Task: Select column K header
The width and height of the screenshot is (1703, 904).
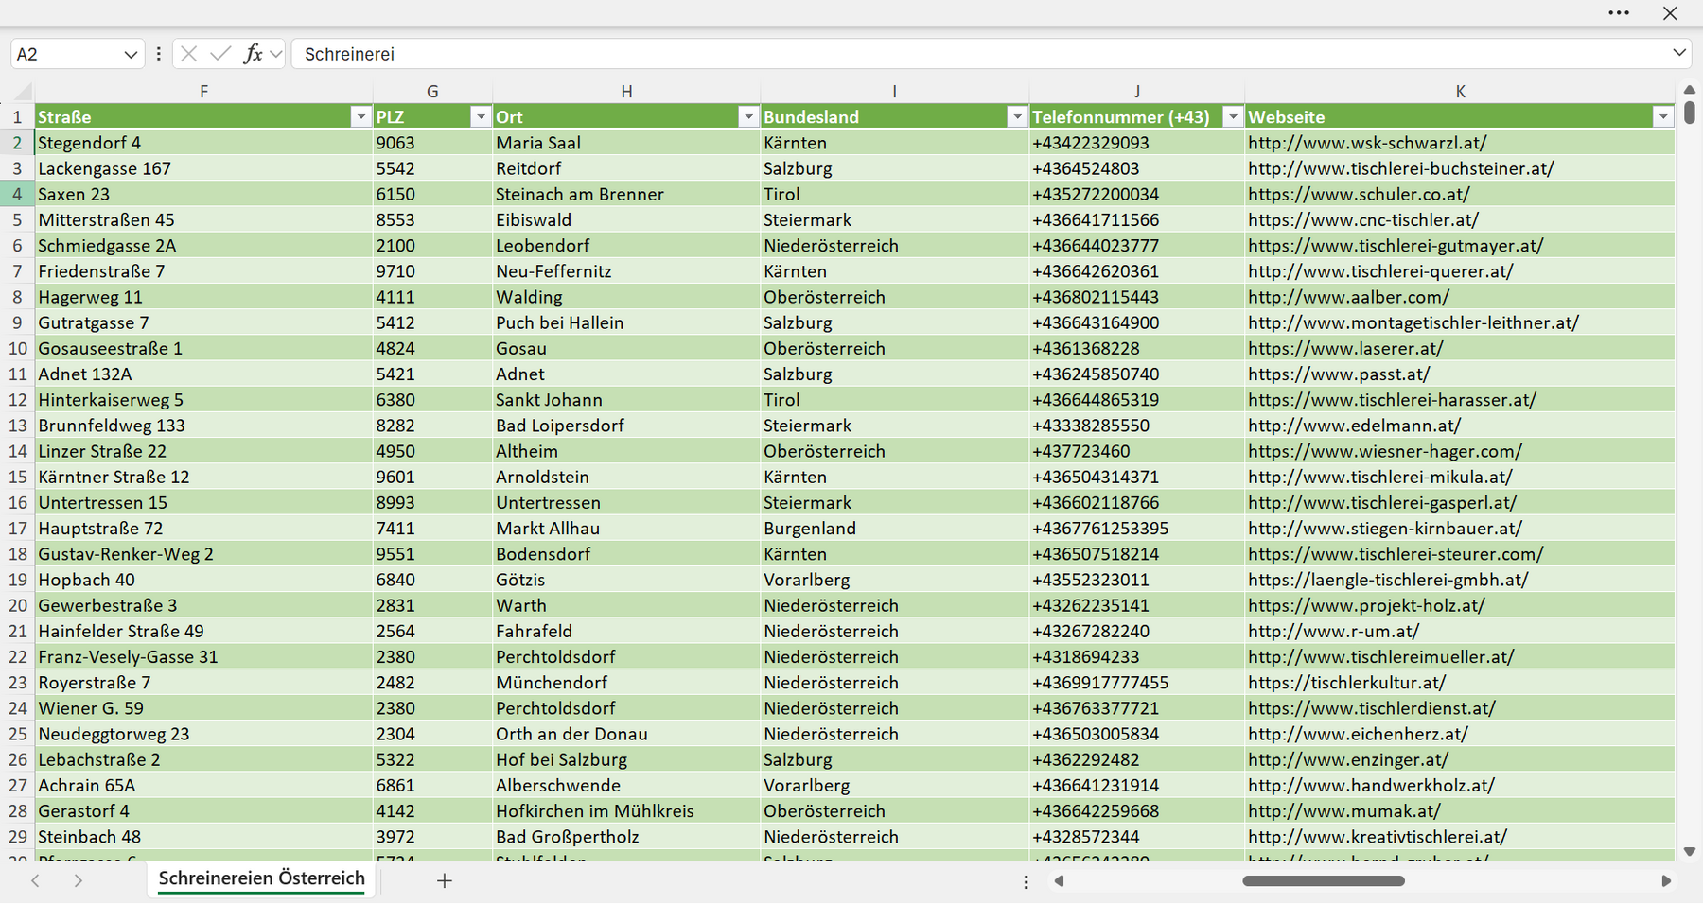Action: (x=1460, y=92)
